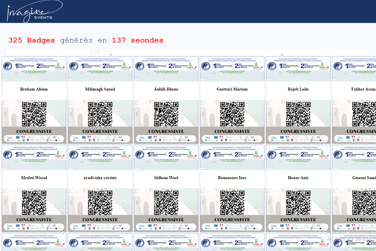Select the '137 seondes' text
Viewport: 376px width, 251px height.
click(137, 40)
